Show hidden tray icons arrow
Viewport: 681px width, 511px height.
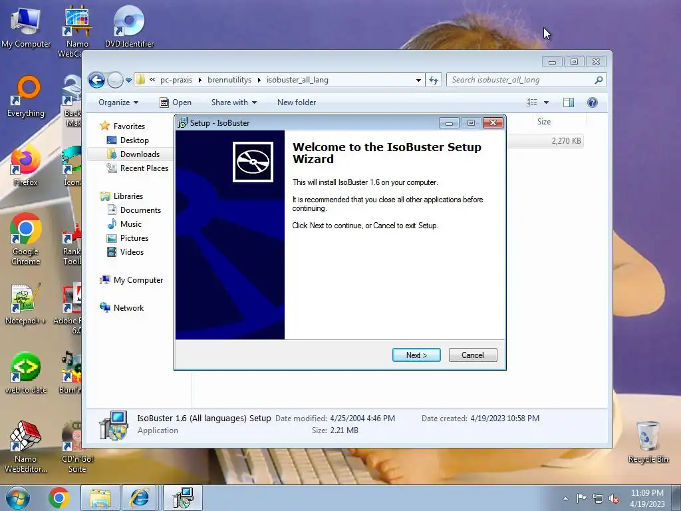(565, 498)
